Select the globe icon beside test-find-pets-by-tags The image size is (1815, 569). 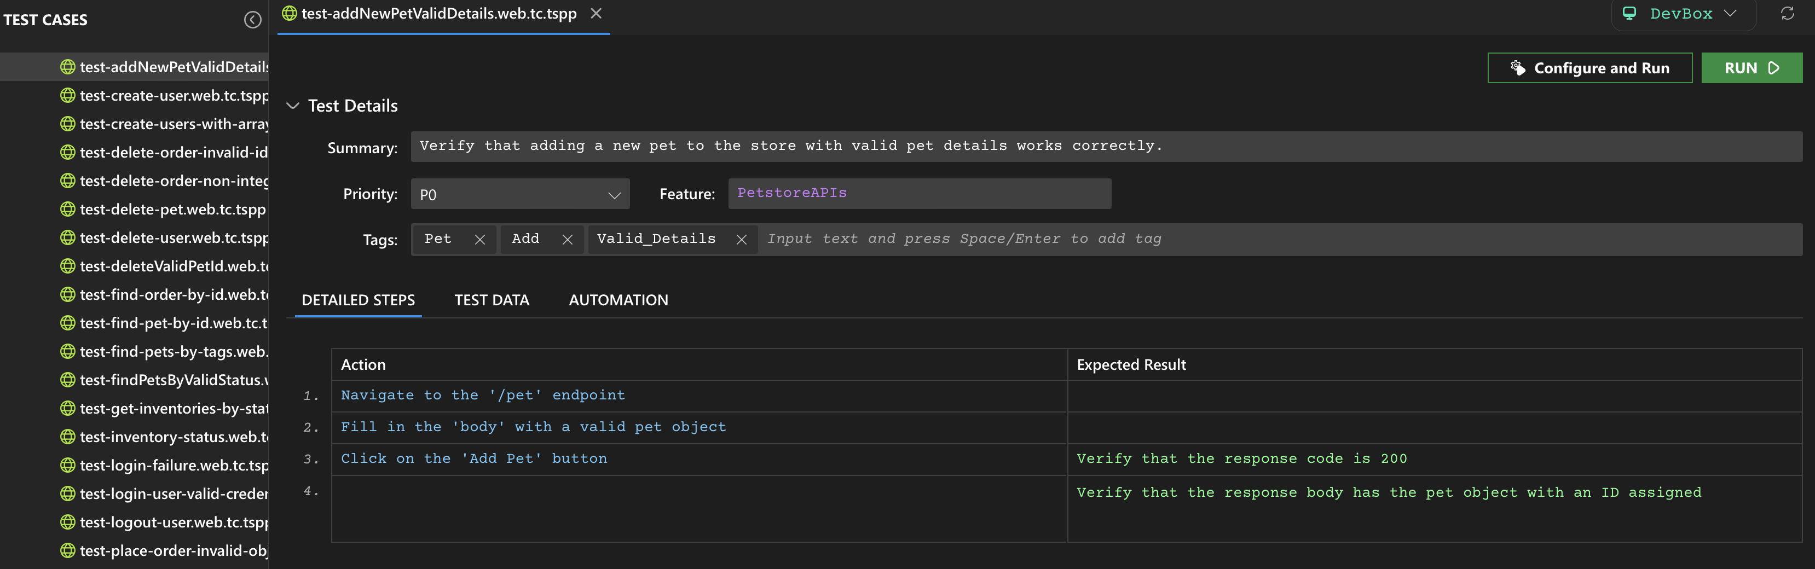coord(68,351)
